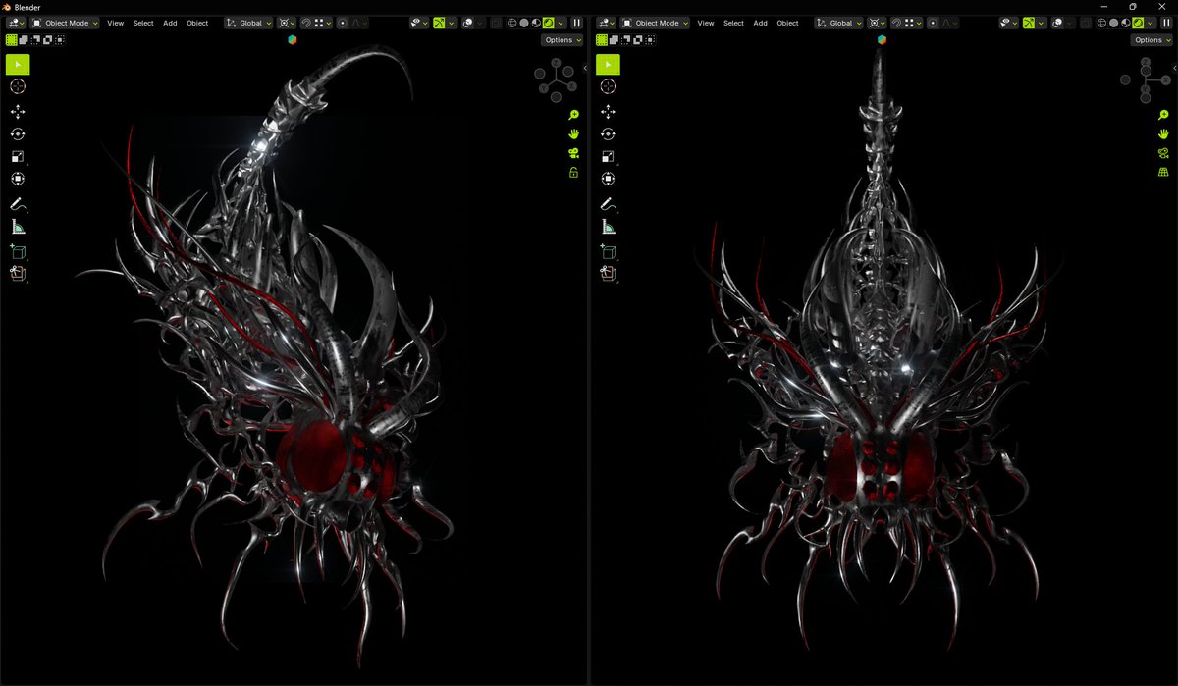Toggle overlays in right viewport header

tap(1057, 23)
